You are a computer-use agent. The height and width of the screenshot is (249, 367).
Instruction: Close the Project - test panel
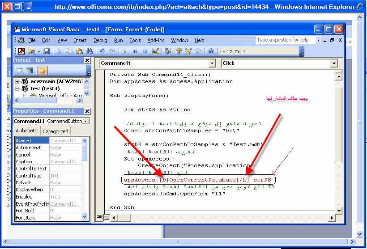point(87,60)
